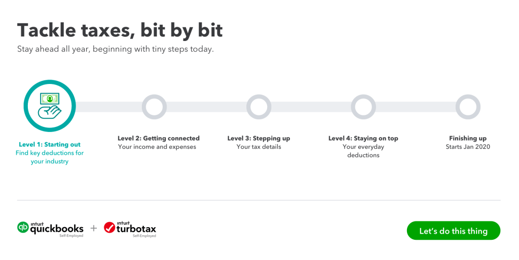The height and width of the screenshot is (260, 519).
Task: Click the TurboTax red checkmark icon
Action: 109,228
